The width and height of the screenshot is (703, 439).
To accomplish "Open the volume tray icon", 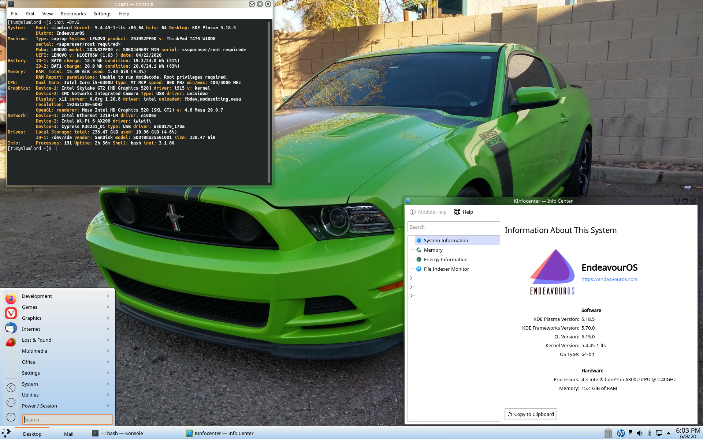I will point(640,433).
